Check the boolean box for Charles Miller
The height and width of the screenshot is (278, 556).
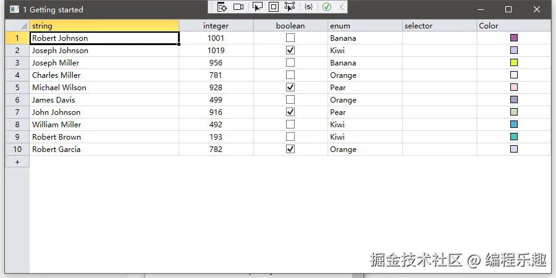[290, 75]
